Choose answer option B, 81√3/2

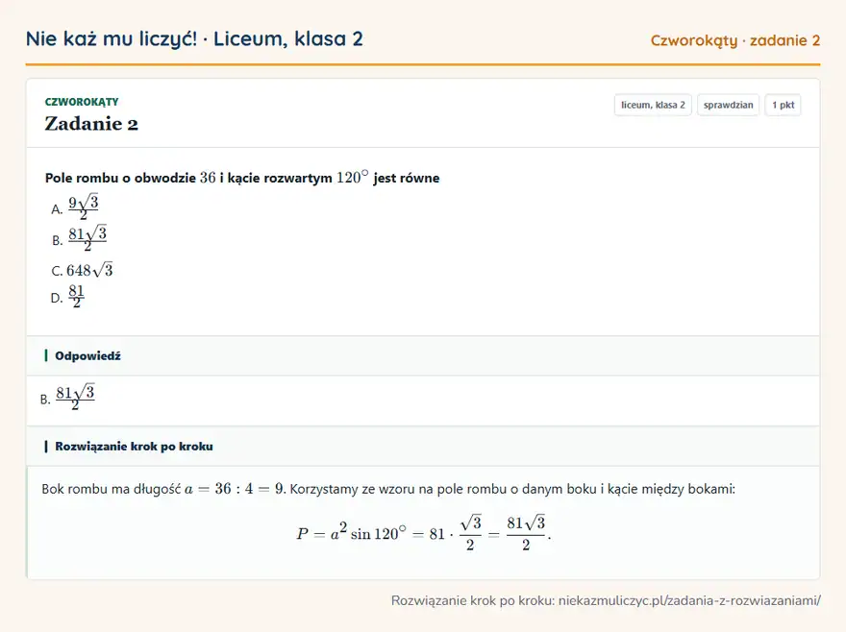tap(79, 238)
